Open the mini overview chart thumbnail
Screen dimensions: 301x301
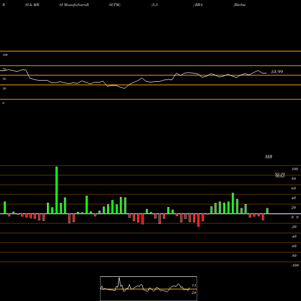[149, 288]
